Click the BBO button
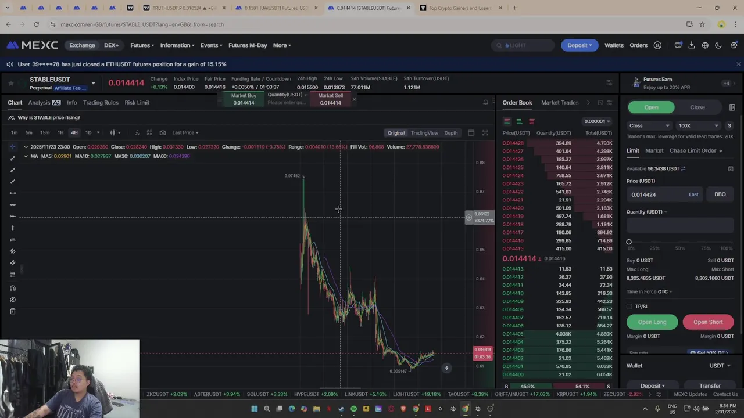 (720, 194)
